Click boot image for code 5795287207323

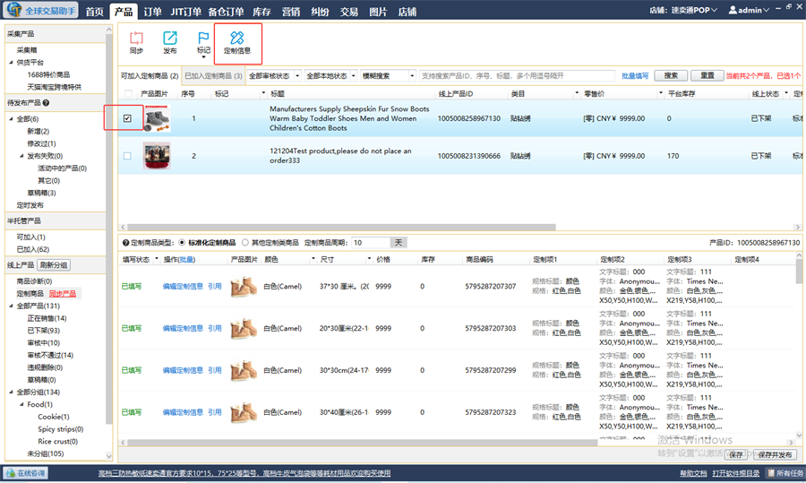tap(243, 412)
